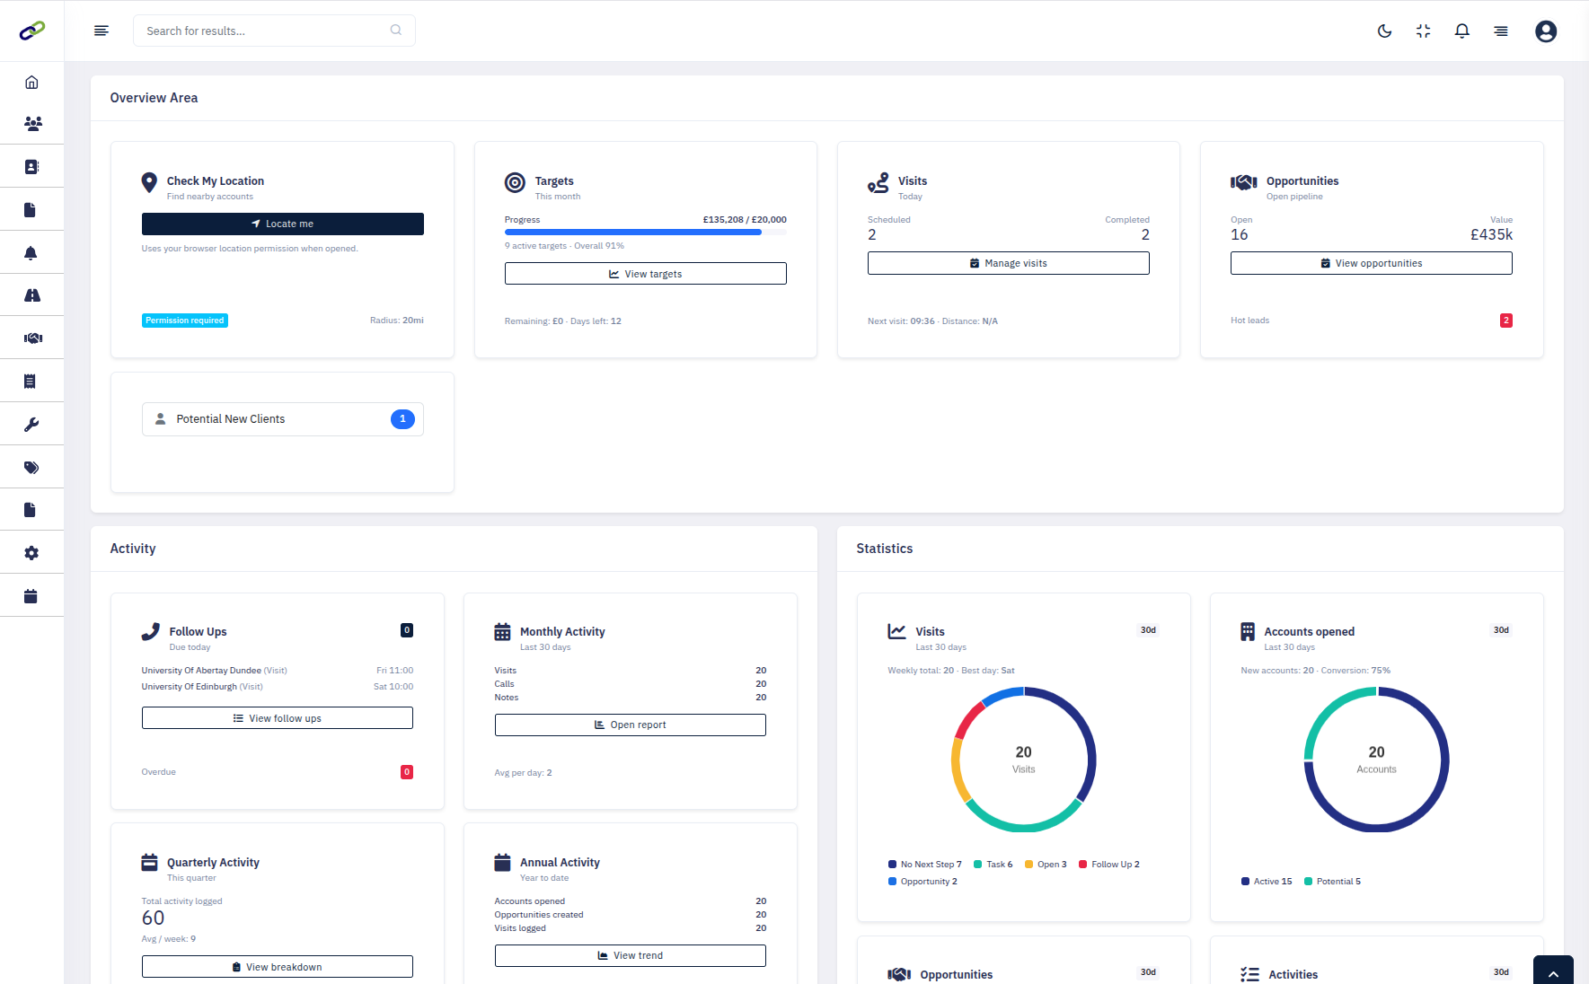Toggle Opportunity 2 legend item
Viewport: 1589px width, 984px height.
(923, 882)
